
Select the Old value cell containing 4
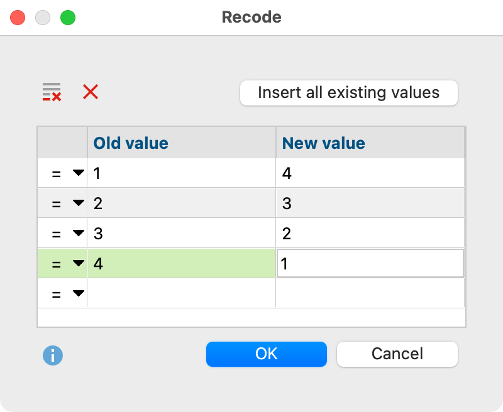[181, 264]
